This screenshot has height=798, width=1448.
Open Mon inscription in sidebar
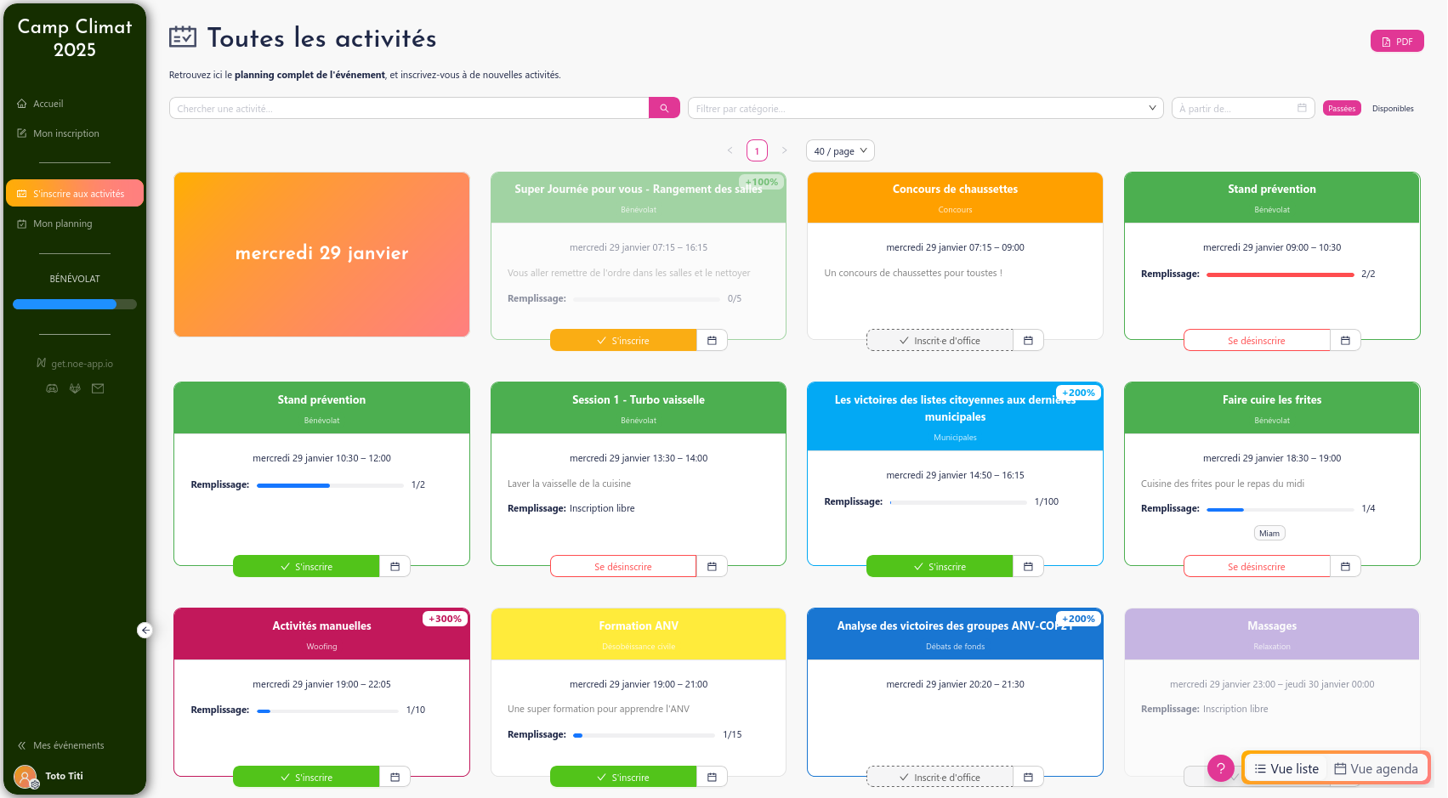click(65, 133)
